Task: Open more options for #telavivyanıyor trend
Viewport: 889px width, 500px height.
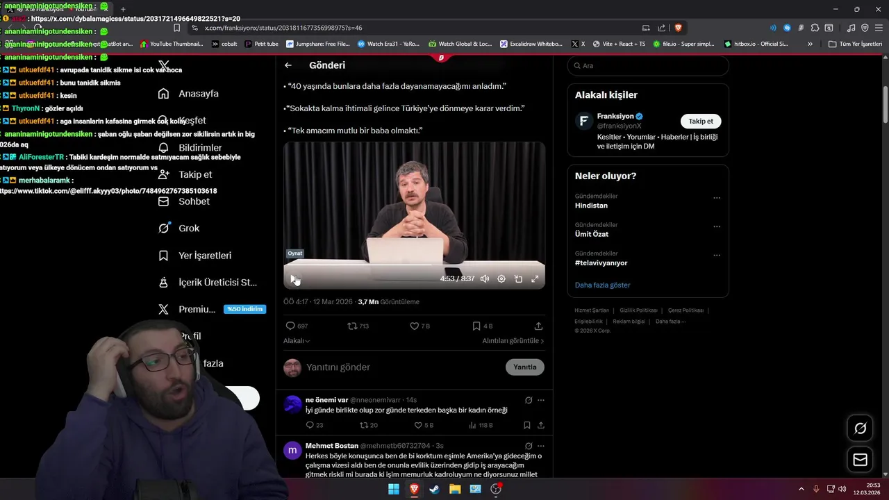Action: 717,255
